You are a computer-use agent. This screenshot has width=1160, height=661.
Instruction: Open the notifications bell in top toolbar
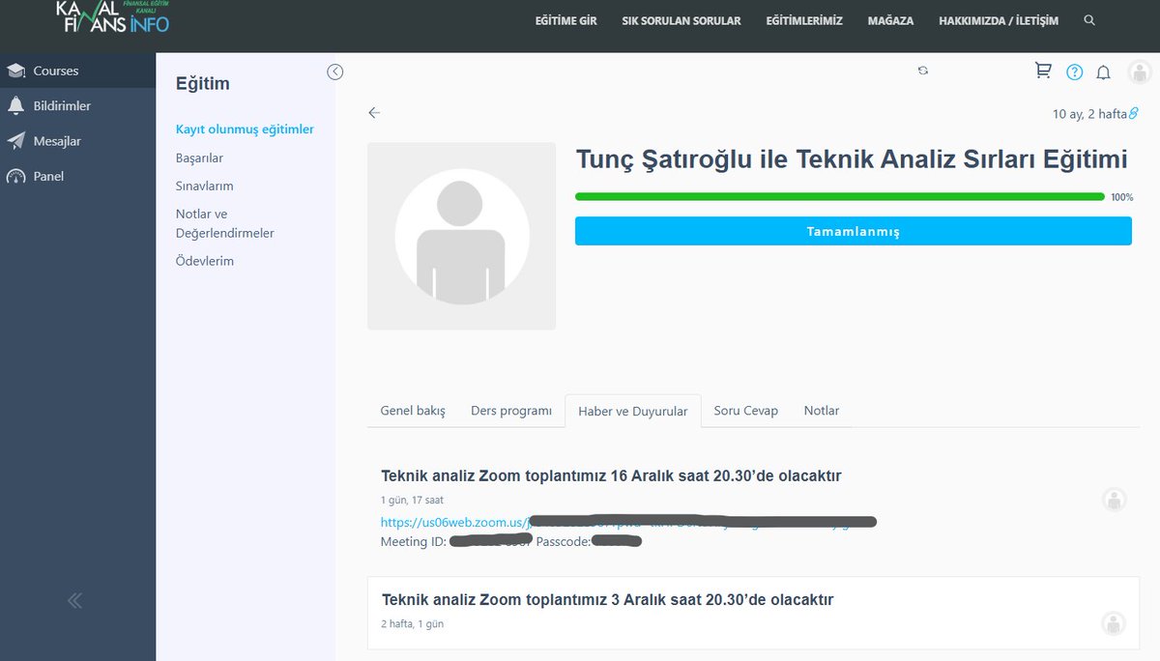pyautogui.click(x=1103, y=72)
